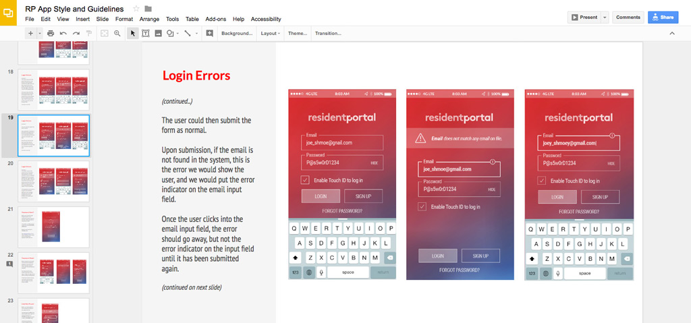691x323 pixels.
Task: Click the '(continued on next slide)' text
Action: click(x=192, y=288)
